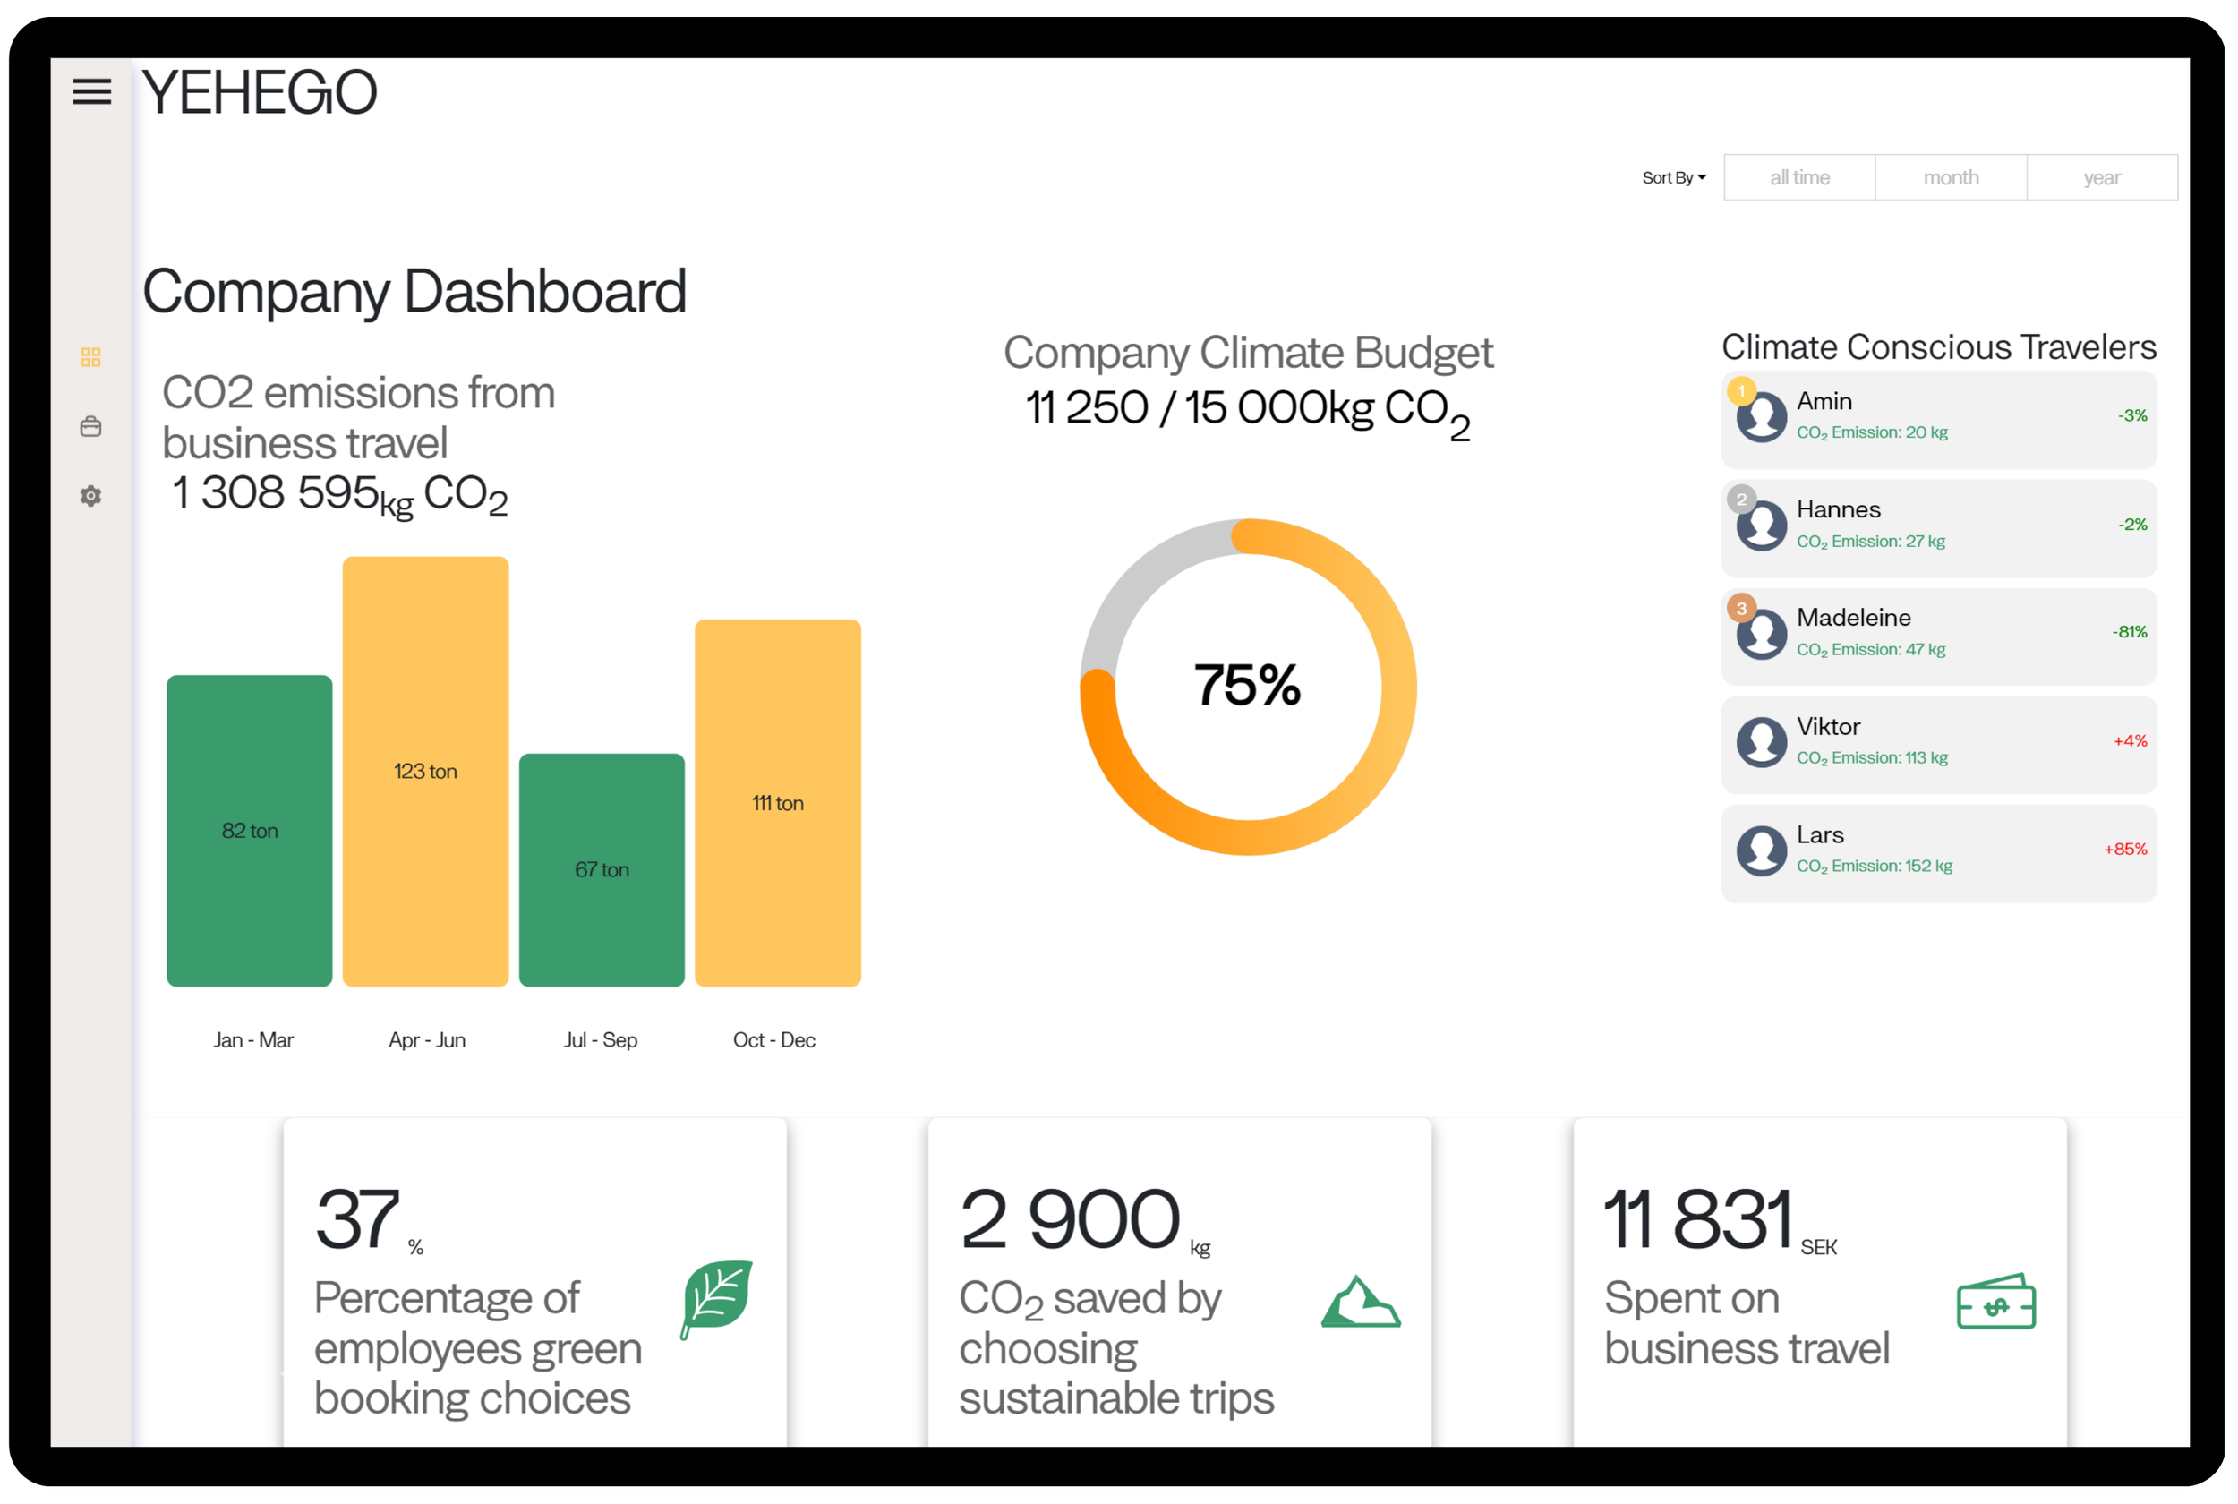Select the 'month' filter
The height and width of the screenshot is (1504, 2238).
pos(1951,177)
